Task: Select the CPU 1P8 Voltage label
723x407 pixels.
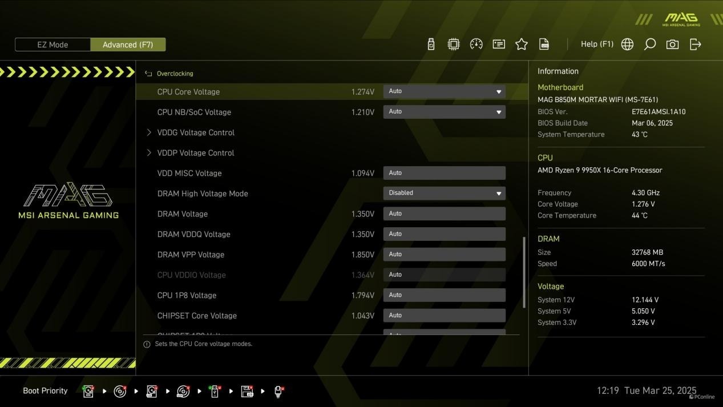Action: click(x=187, y=296)
